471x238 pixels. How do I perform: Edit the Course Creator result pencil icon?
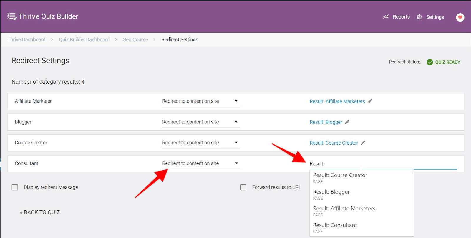tap(363, 143)
